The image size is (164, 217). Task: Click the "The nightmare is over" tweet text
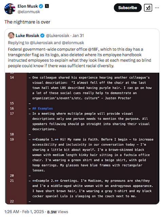(x=27, y=22)
